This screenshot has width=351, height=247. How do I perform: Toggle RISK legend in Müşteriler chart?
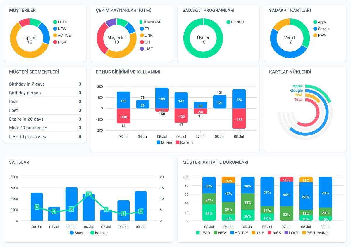tap(60, 42)
